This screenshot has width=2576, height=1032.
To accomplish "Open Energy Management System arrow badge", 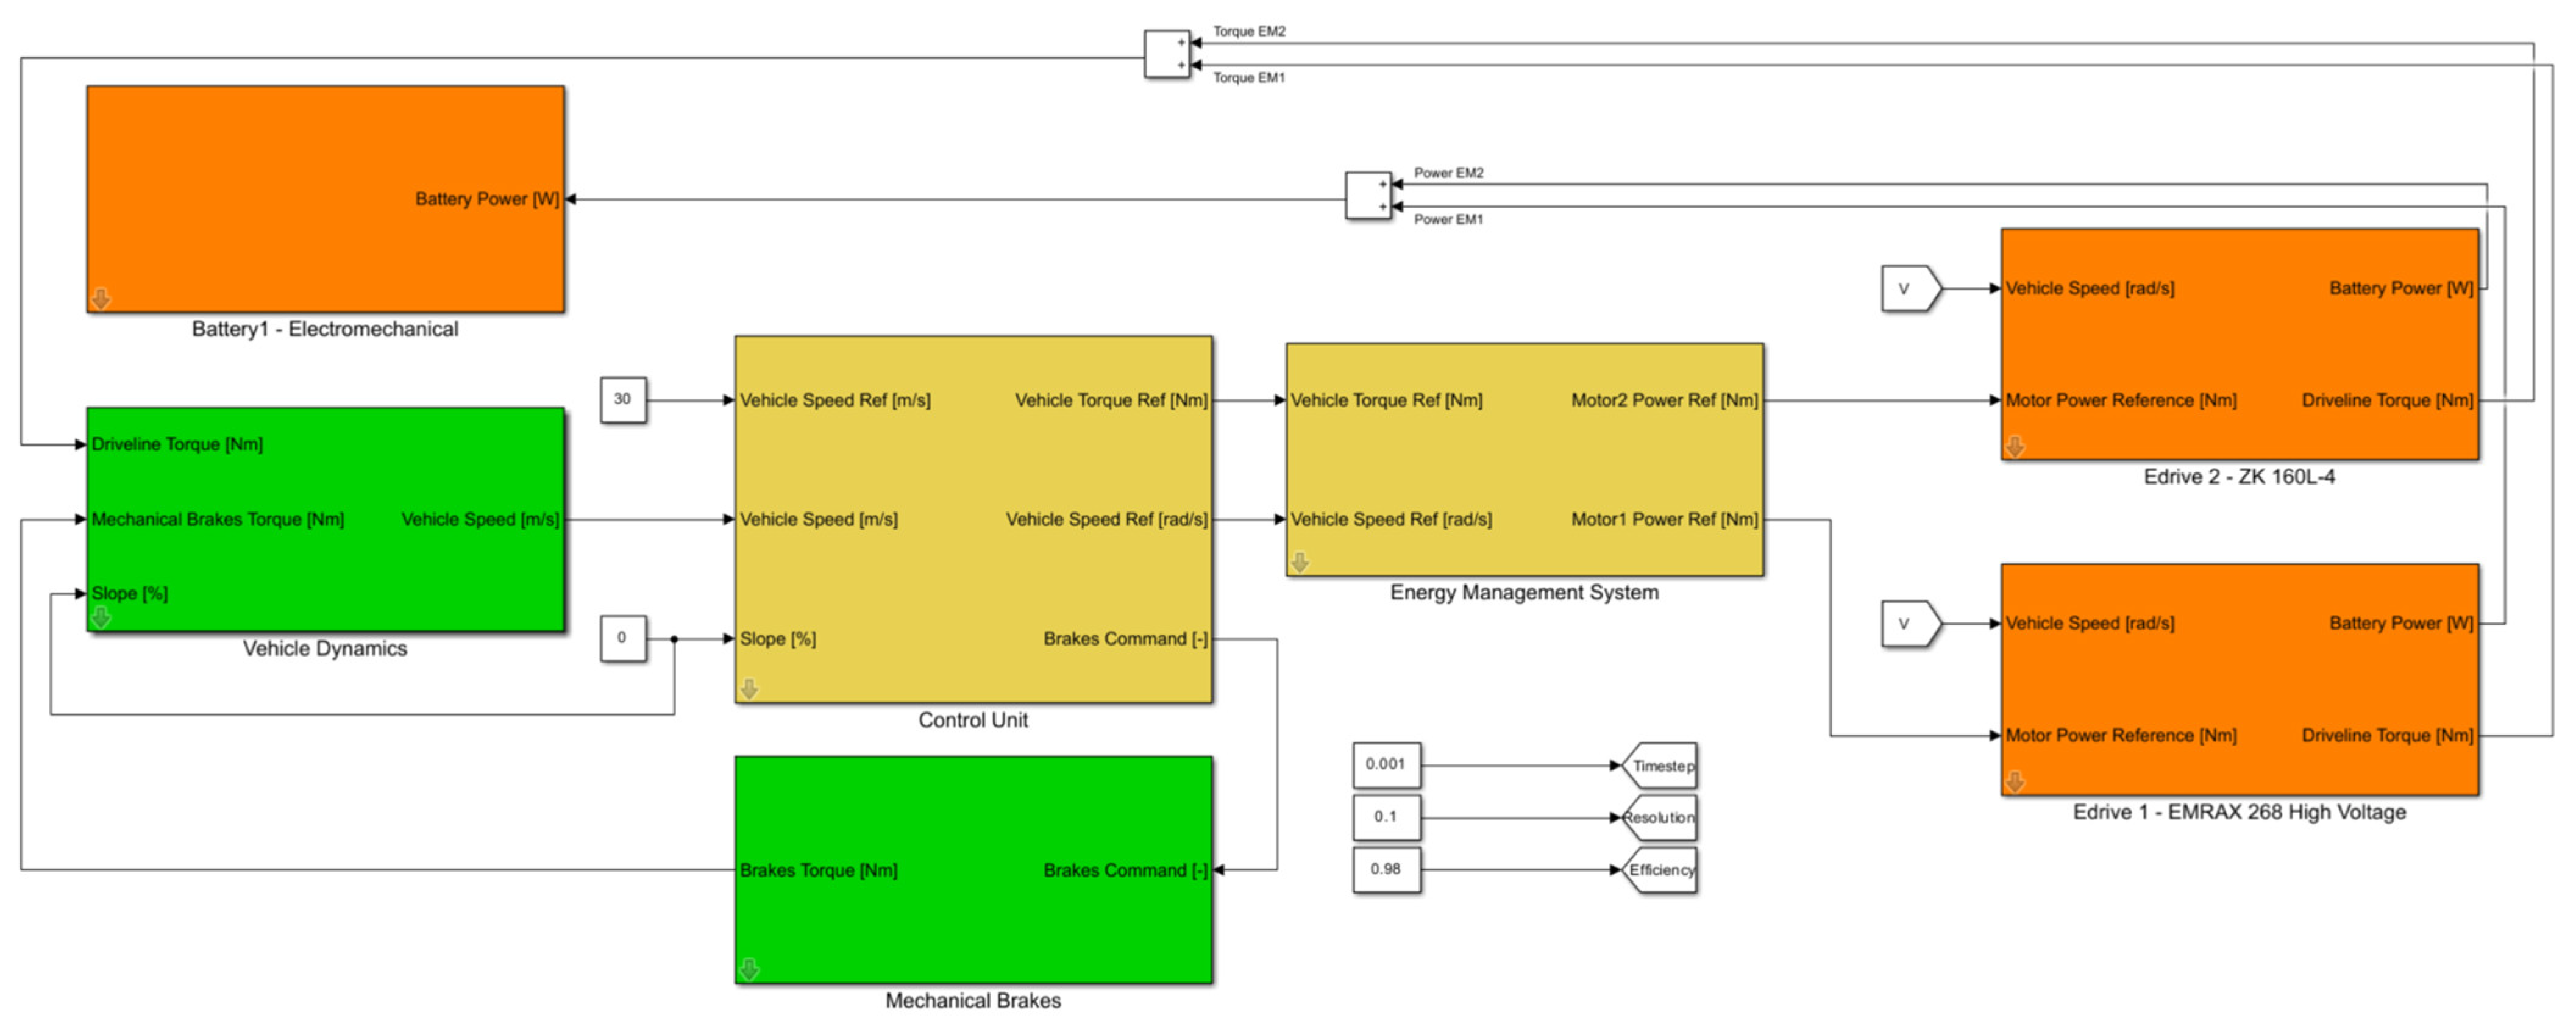I will point(1299,562).
